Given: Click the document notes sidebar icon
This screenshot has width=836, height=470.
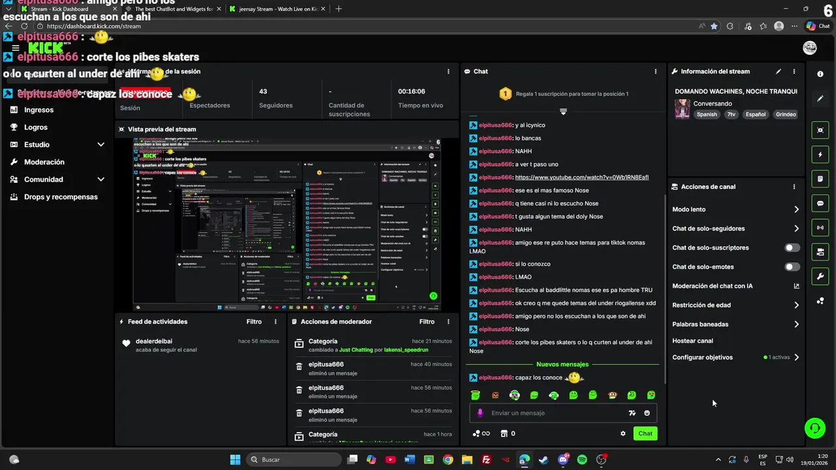Looking at the screenshot, I should pyautogui.click(x=820, y=179).
